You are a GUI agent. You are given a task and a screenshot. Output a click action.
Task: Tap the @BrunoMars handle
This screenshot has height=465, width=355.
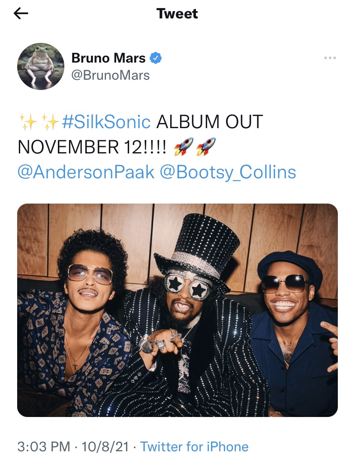point(110,75)
